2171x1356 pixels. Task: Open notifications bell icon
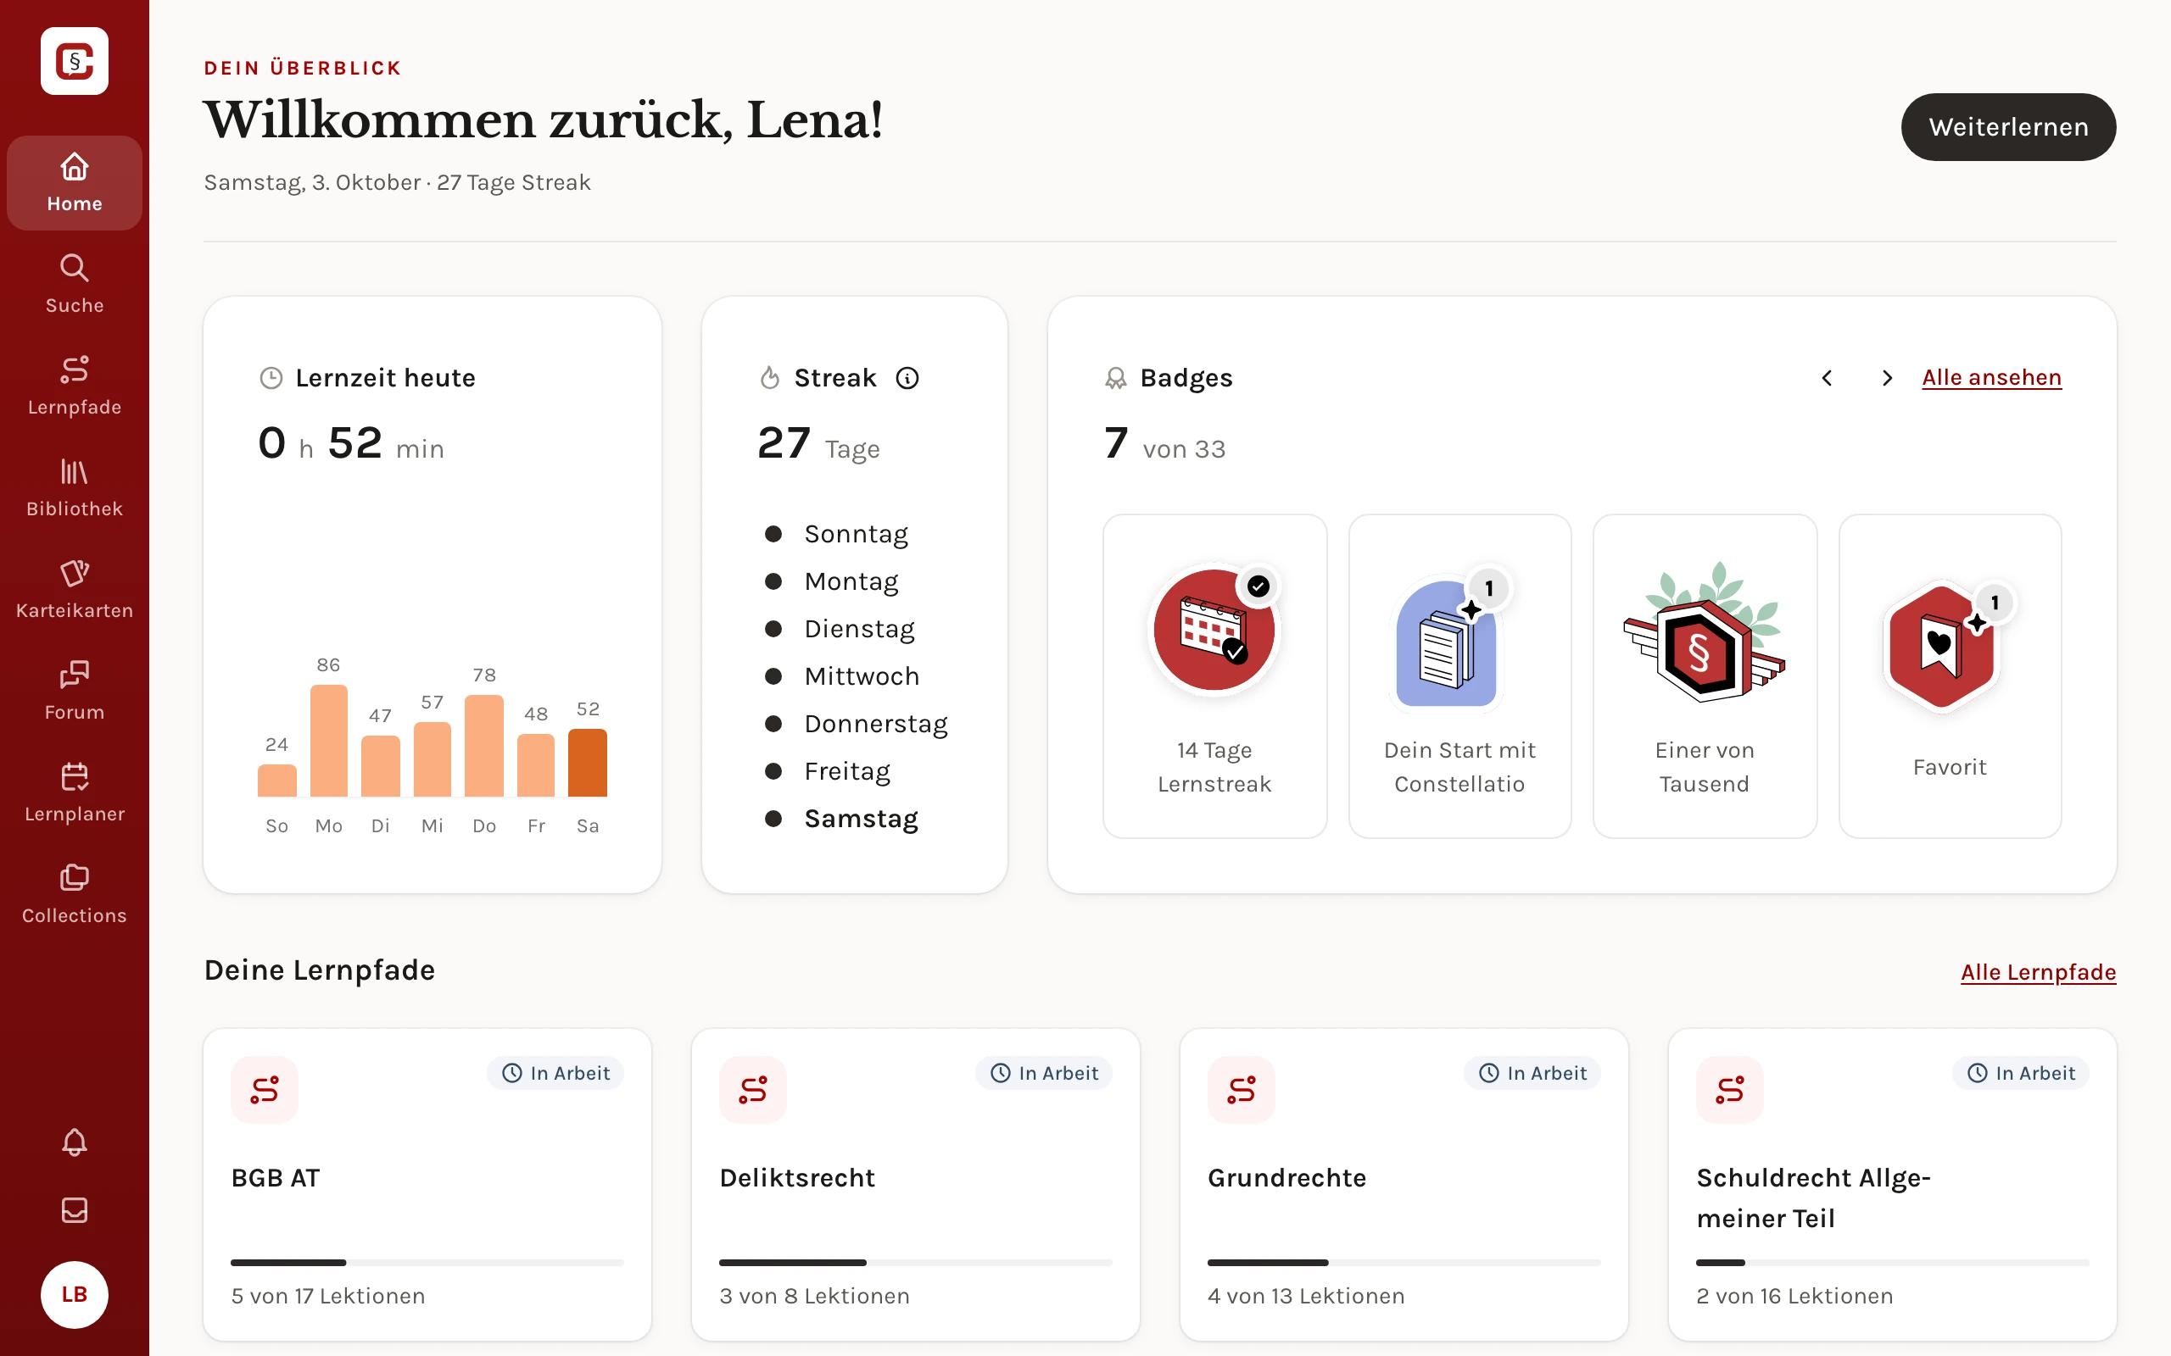pos(75,1142)
